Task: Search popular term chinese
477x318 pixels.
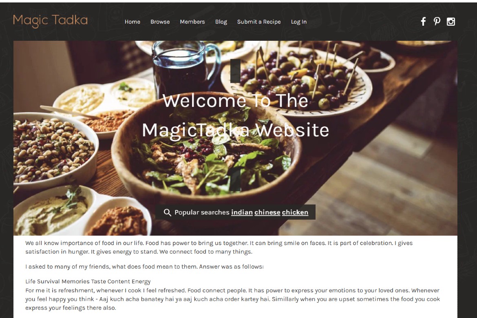Action: point(267,212)
